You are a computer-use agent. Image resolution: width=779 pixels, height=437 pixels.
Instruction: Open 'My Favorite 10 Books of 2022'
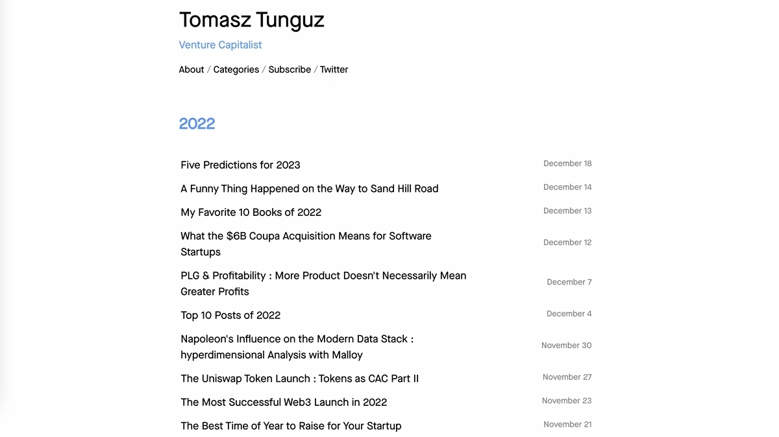[x=251, y=212]
